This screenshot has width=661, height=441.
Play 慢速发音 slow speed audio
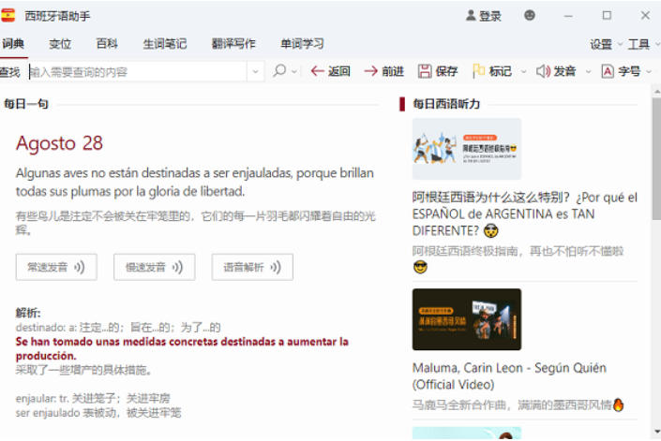point(155,267)
